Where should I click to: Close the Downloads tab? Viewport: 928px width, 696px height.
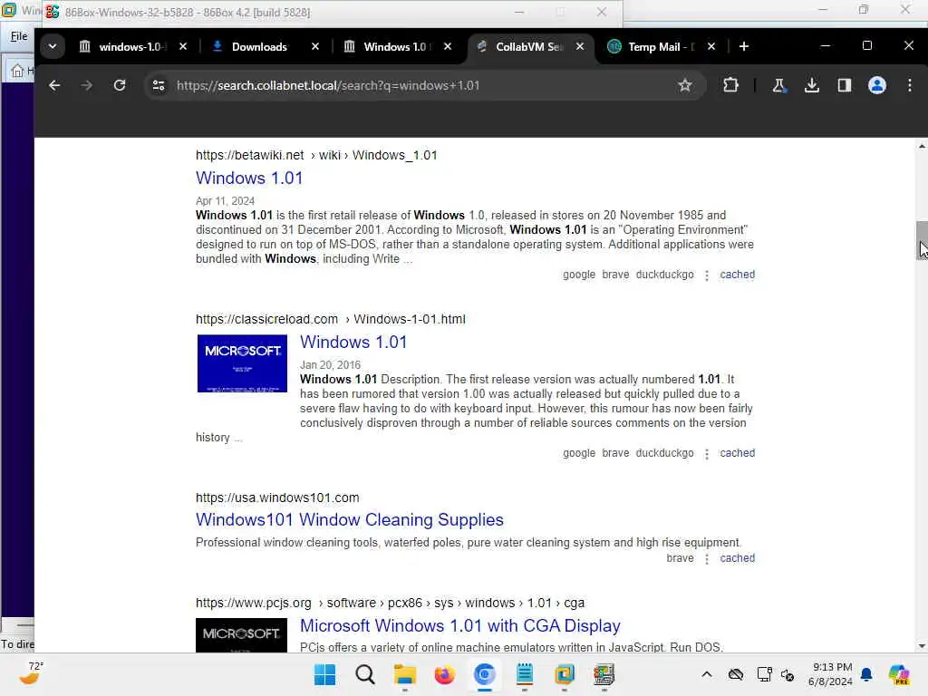point(315,46)
